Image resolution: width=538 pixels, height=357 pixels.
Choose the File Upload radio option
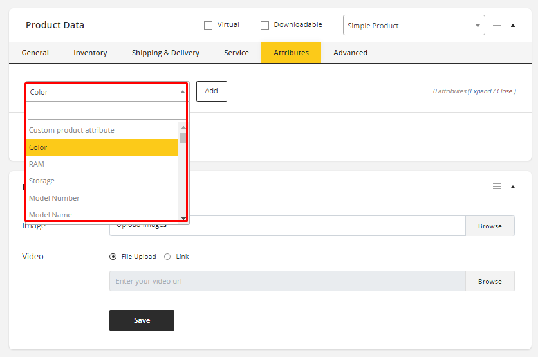[x=113, y=257]
